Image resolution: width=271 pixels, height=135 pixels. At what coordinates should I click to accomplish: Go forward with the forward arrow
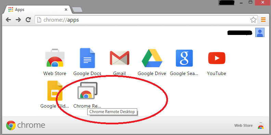pos(18,20)
